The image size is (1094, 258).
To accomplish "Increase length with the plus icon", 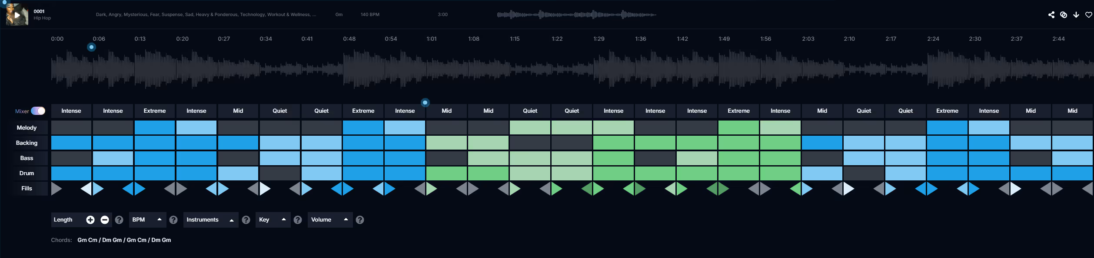I will [90, 220].
